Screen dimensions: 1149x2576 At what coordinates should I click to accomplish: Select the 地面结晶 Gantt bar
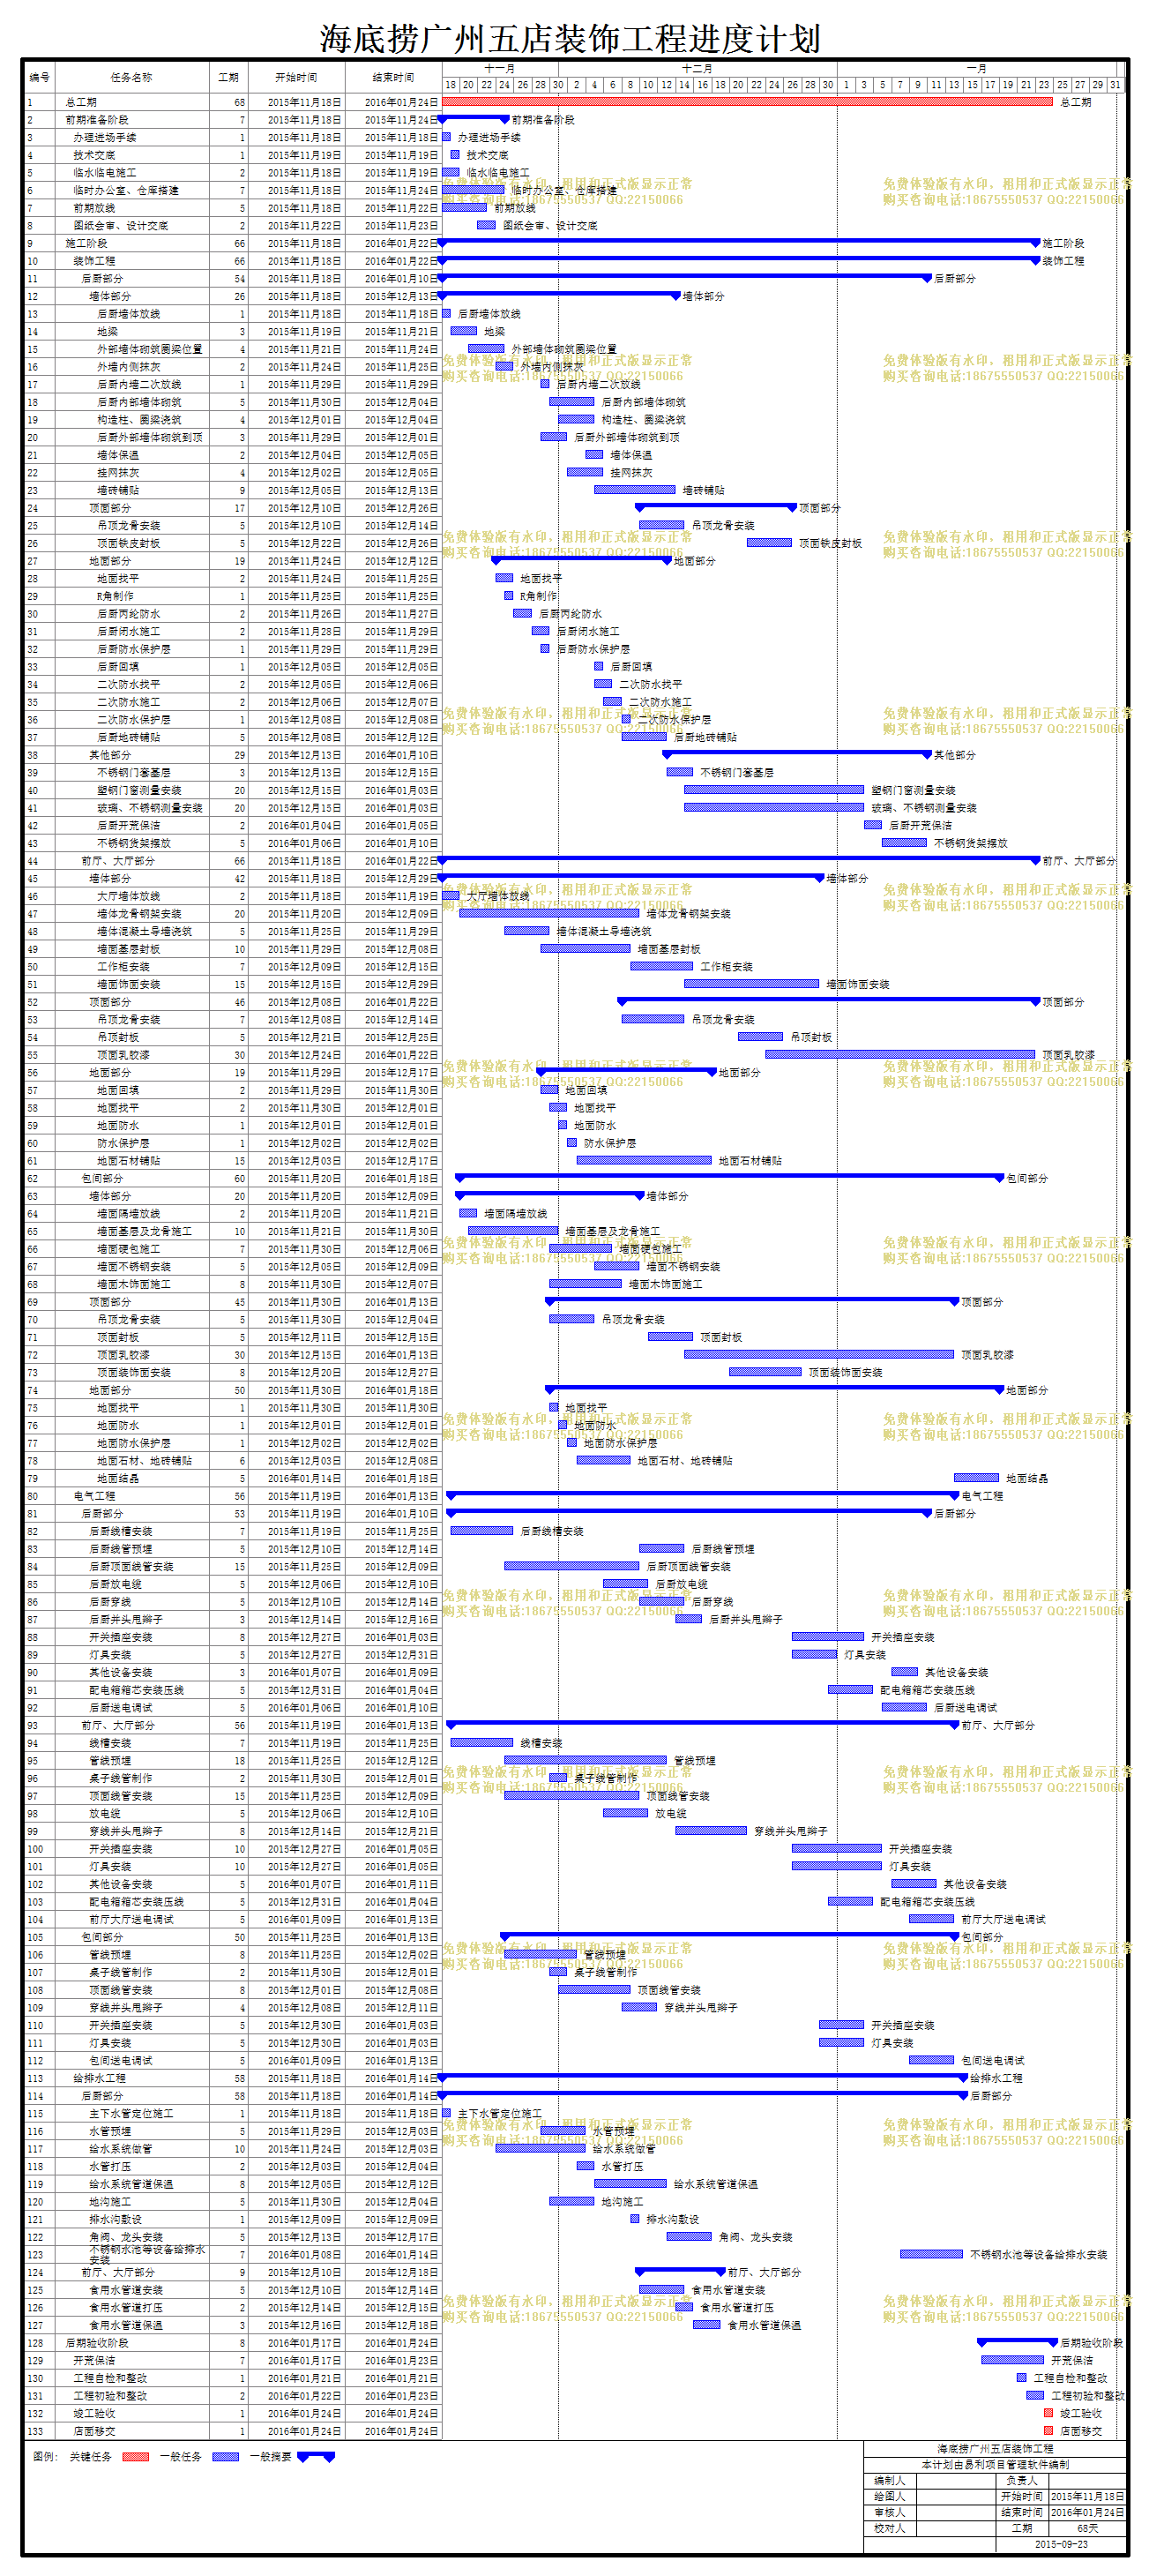tap(976, 1478)
